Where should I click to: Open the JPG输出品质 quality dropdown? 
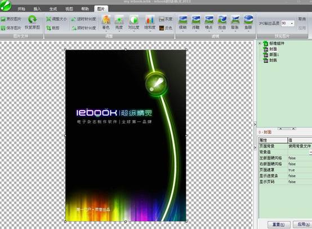[x=292, y=24]
